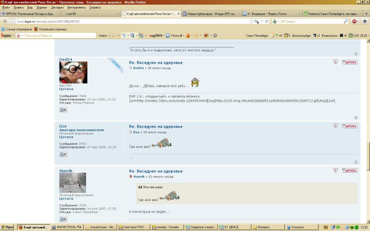Click the back-to-top icon below Ded54's post

pyautogui.click(x=356, y=118)
